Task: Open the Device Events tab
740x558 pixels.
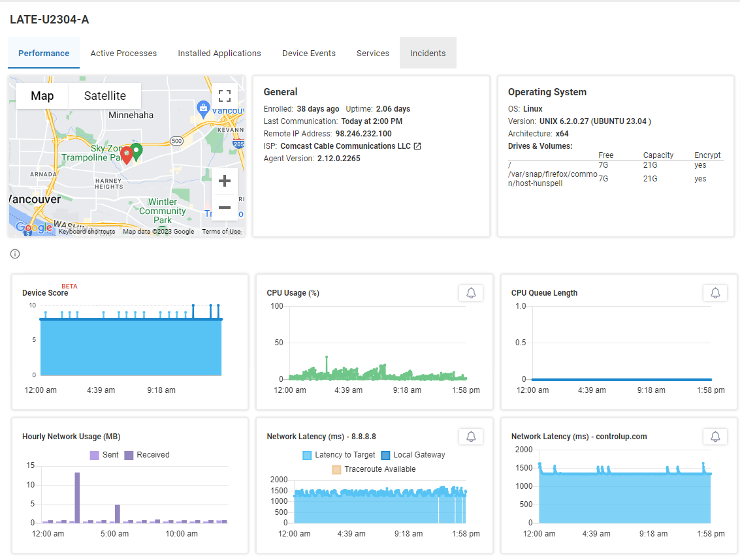Action: [x=309, y=54]
